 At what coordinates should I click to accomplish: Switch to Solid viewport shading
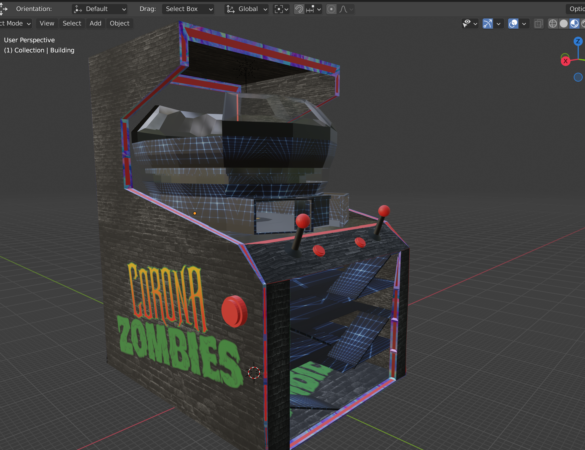tap(564, 24)
